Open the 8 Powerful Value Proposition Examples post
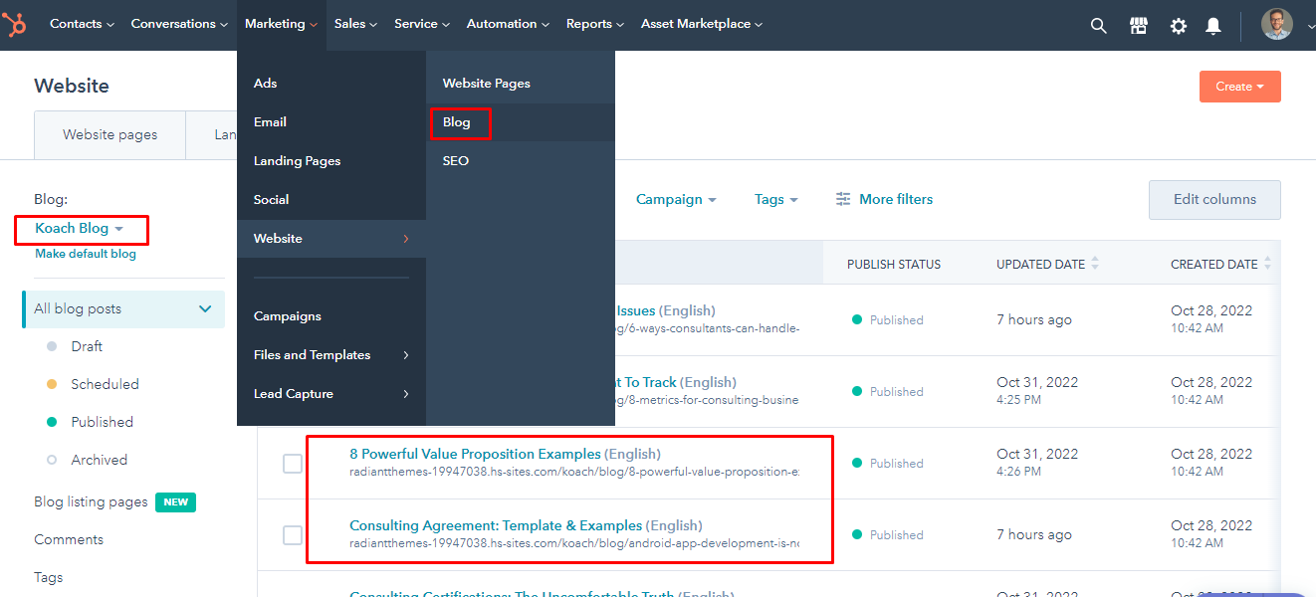Viewport: 1316px width, 597px height. coord(475,454)
